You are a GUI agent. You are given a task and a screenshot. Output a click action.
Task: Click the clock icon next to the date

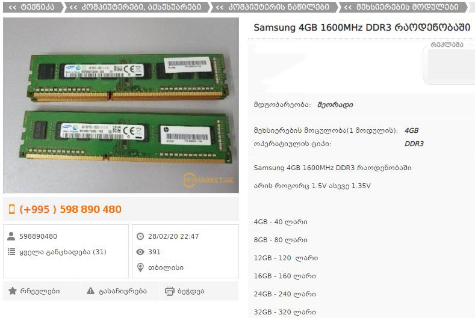(x=140, y=236)
